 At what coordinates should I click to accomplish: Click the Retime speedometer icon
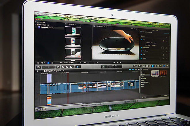pos(140,66)
